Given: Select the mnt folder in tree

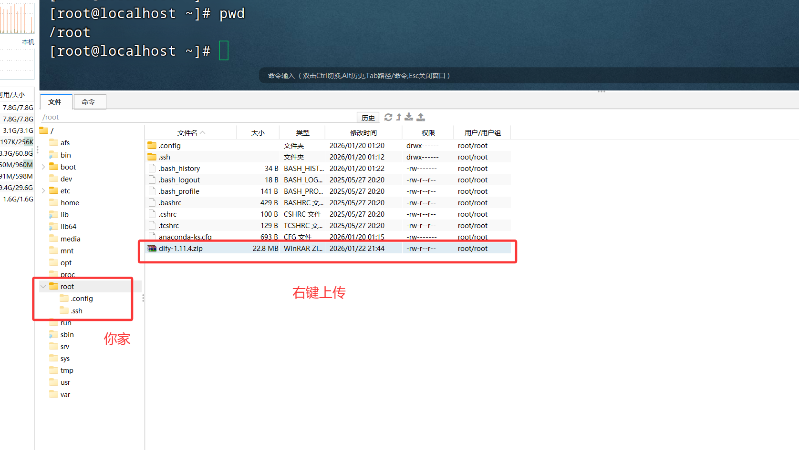Looking at the screenshot, I should click(62, 251).
